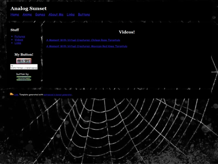Screen dimensions: 218x164
Task: Open Pictures in the Stuff sidebar
Action: (20, 36)
